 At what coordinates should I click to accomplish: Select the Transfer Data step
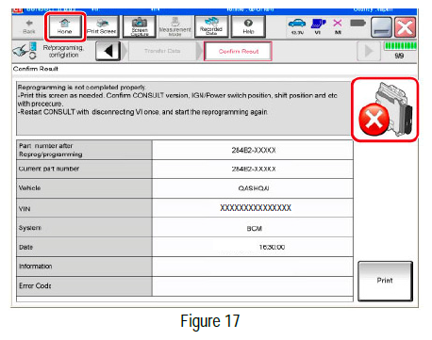[162, 51]
